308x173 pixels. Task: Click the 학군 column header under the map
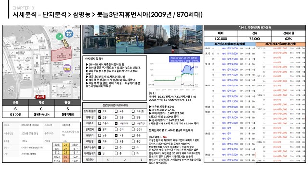(41, 102)
